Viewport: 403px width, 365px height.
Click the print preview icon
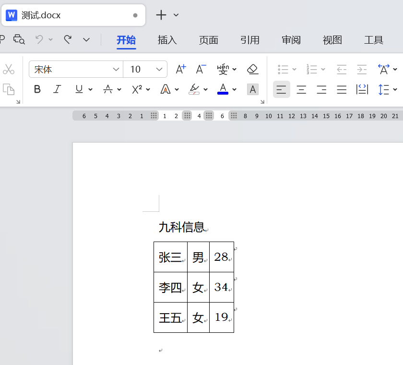pos(19,39)
